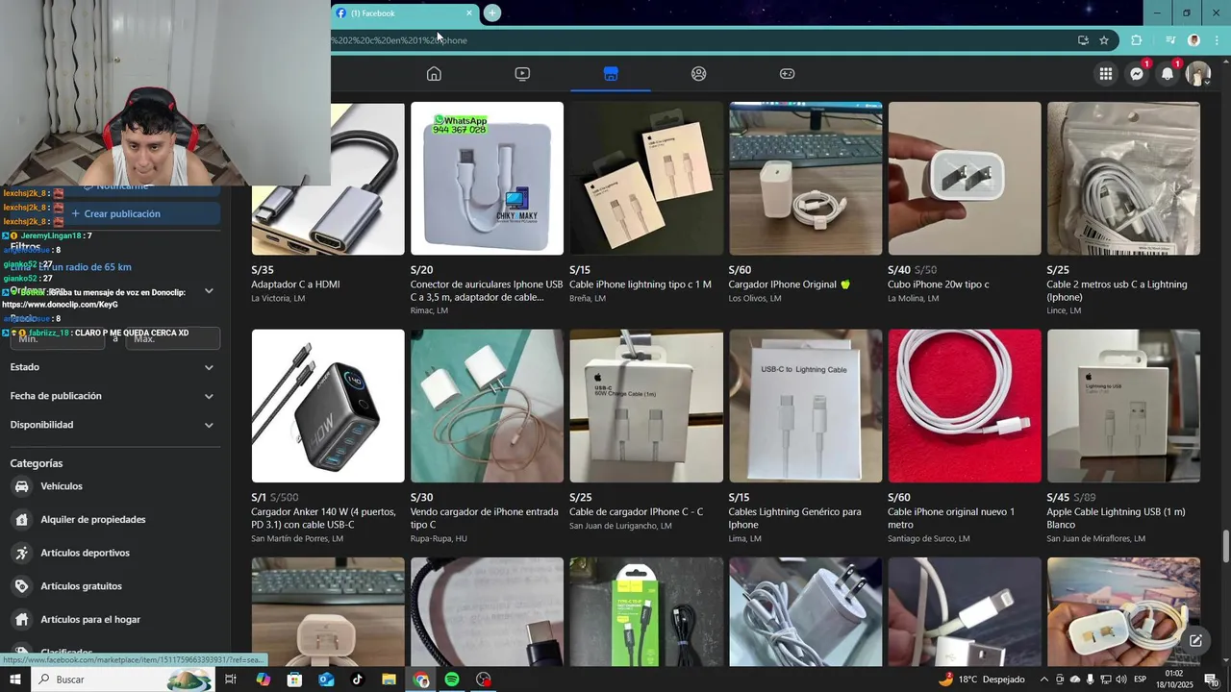Open the browser extensions puzzle icon

1137,40
